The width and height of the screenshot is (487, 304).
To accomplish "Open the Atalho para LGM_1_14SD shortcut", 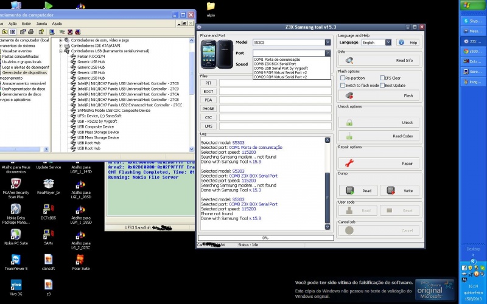I will (x=81, y=169).
